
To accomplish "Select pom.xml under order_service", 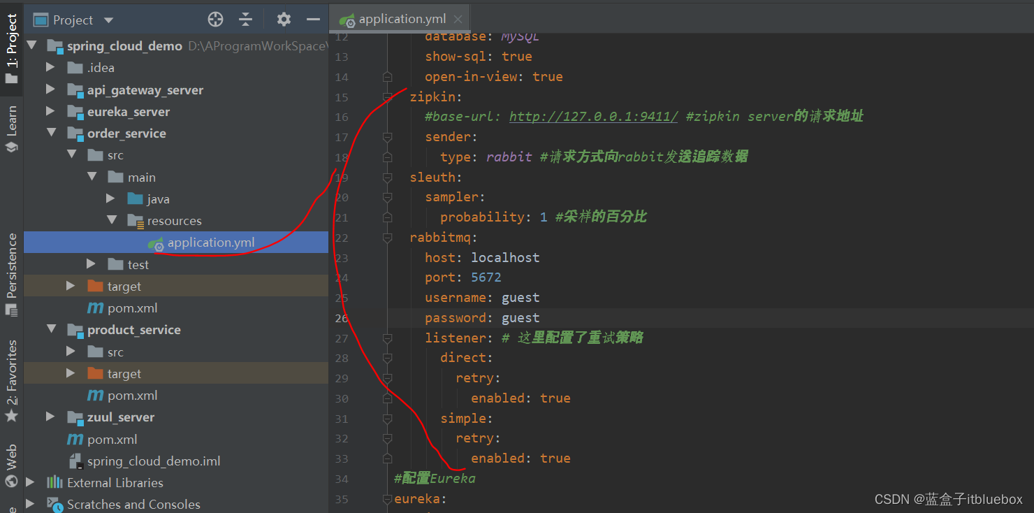I will pos(133,308).
